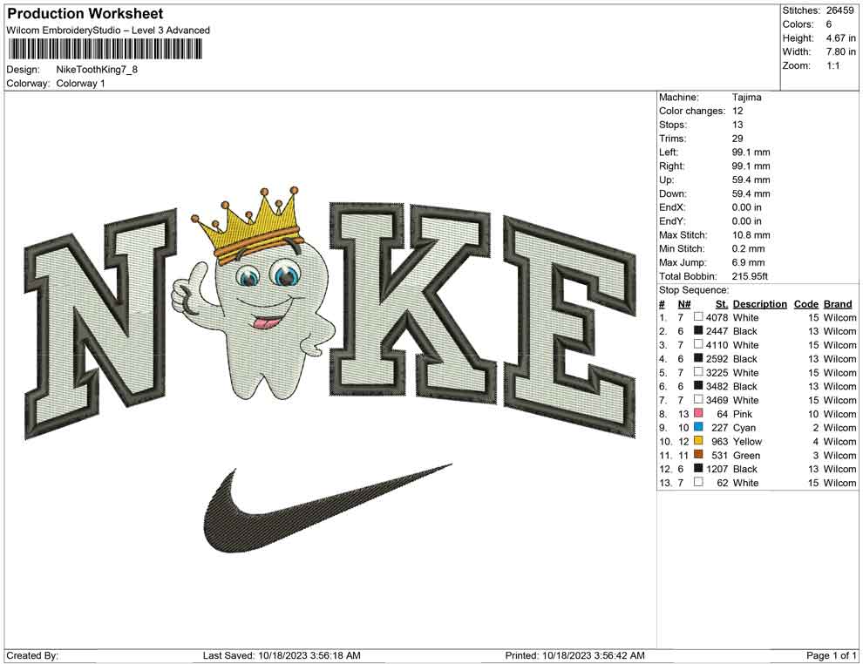This screenshot has height=664, width=863.
Task: Click the Stitches value 26459
Action: tap(839, 10)
